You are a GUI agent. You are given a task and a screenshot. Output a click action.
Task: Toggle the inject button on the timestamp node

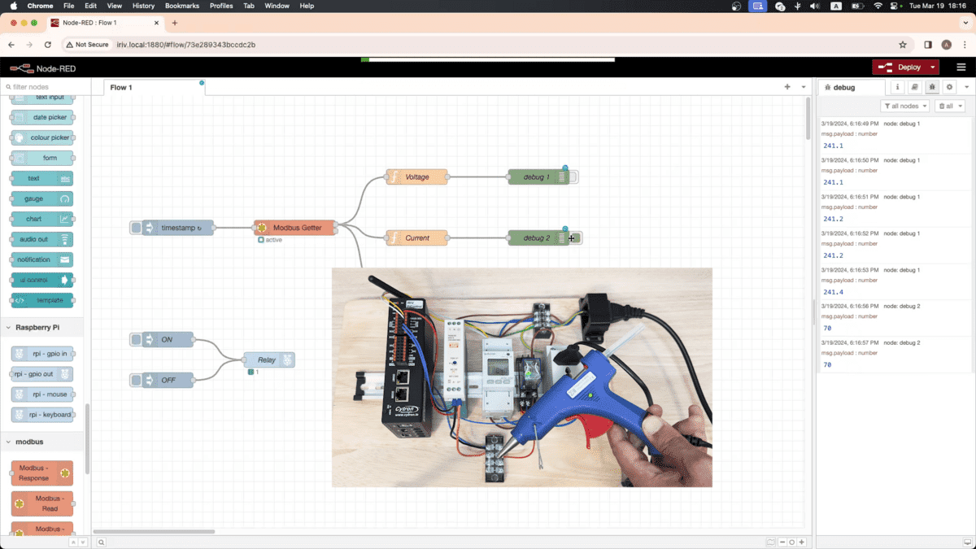[x=135, y=228]
